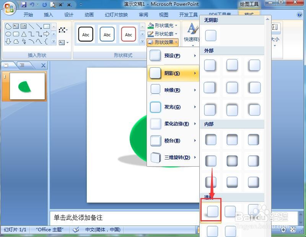This screenshot has height=237, width=306.
Task: Open the 映像 menu entry
Action: pos(172,90)
